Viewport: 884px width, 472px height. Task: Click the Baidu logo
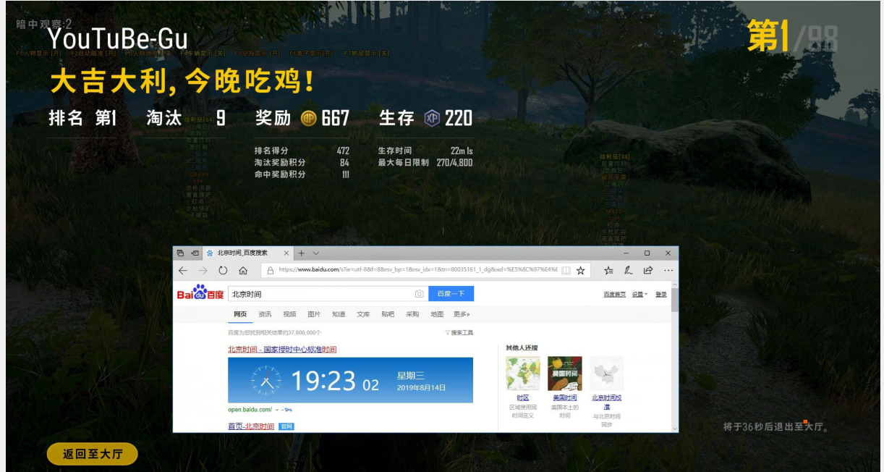200,293
